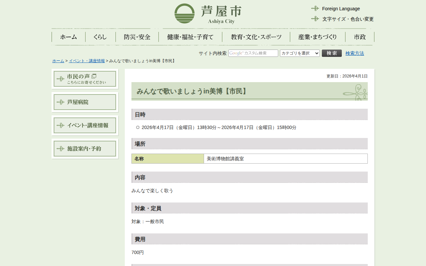426x266 pixels.
Task: Click the external window icon on 市民の声
Action: pyautogui.click(x=94, y=76)
